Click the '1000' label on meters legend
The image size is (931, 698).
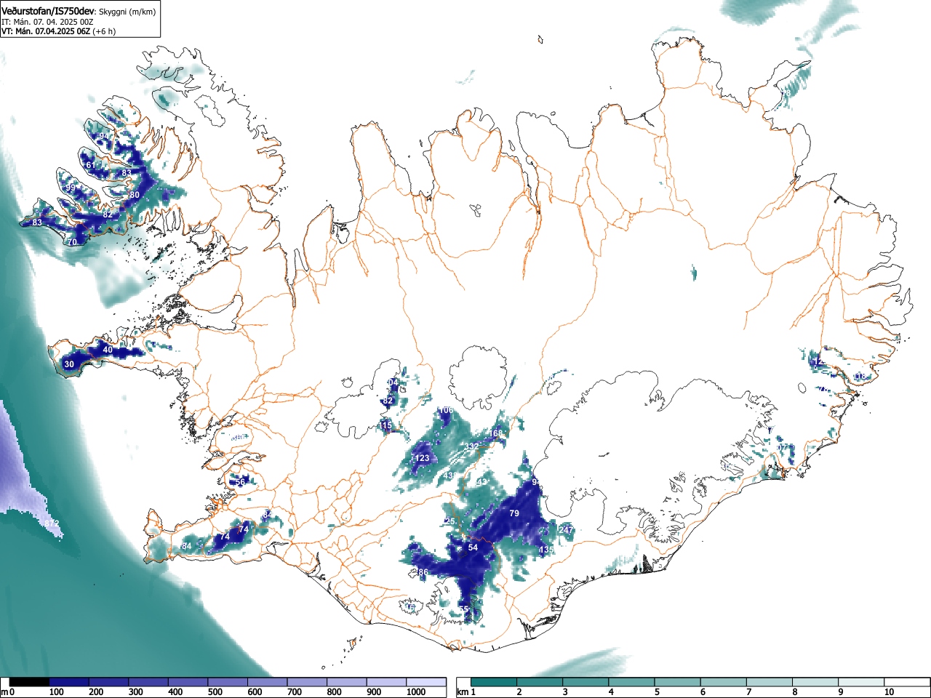[x=416, y=692]
